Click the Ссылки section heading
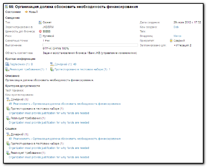Screen dimensions: 207x167 [x=11, y=129]
